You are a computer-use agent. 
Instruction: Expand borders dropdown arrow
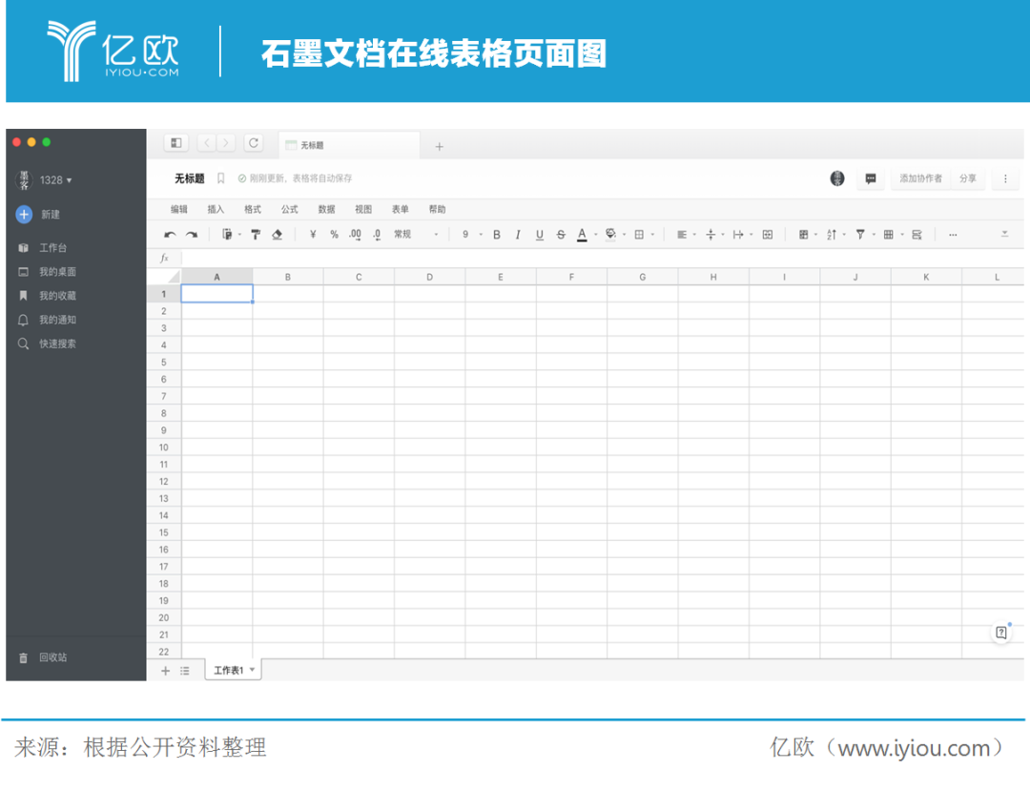pos(652,235)
